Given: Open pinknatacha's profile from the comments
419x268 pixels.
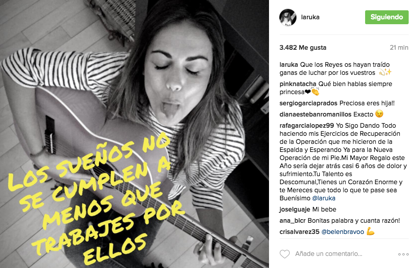Looking at the screenshot, I should click(x=298, y=84).
